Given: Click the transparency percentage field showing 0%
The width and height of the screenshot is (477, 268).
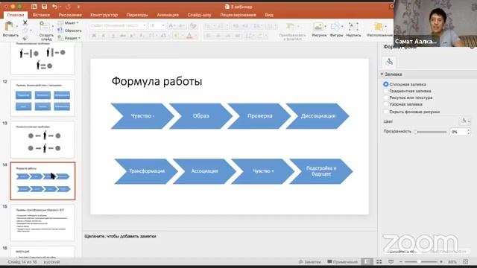Looking at the screenshot, I should tap(458, 132).
